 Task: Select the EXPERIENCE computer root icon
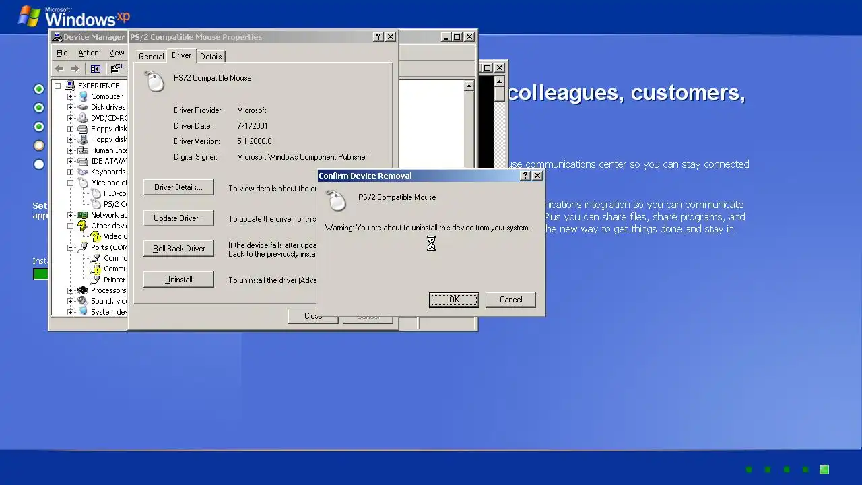(70, 86)
